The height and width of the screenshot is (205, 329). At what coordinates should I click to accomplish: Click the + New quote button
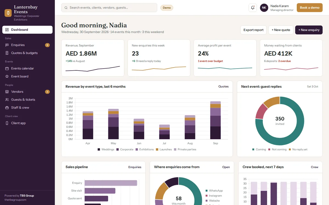281,30
